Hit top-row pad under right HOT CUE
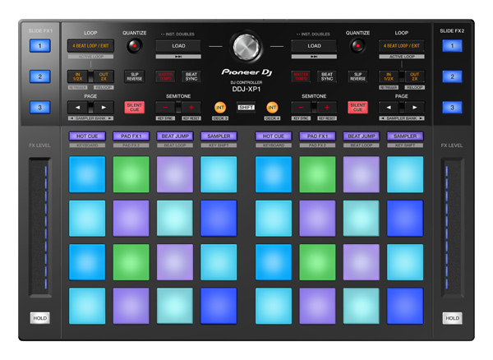The image size is (493, 360). pos(274,174)
